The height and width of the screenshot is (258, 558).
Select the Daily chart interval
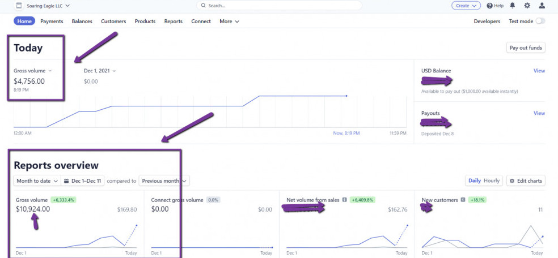[x=474, y=181]
